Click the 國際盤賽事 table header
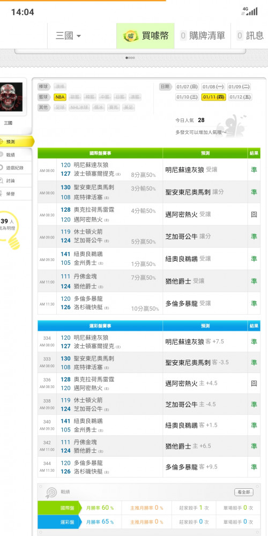The height and width of the screenshot is (536, 268). point(100,153)
